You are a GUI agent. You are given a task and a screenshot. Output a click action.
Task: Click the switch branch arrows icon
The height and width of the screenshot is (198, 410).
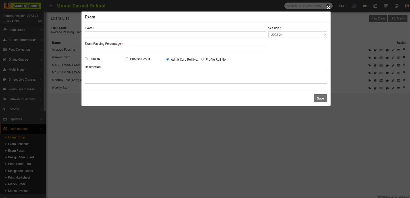[x=365, y=6]
